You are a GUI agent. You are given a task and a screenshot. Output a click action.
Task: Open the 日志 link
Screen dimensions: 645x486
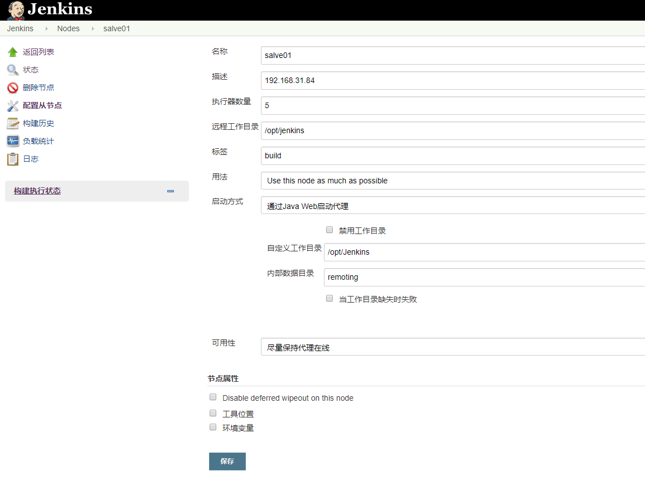pos(31,159)
